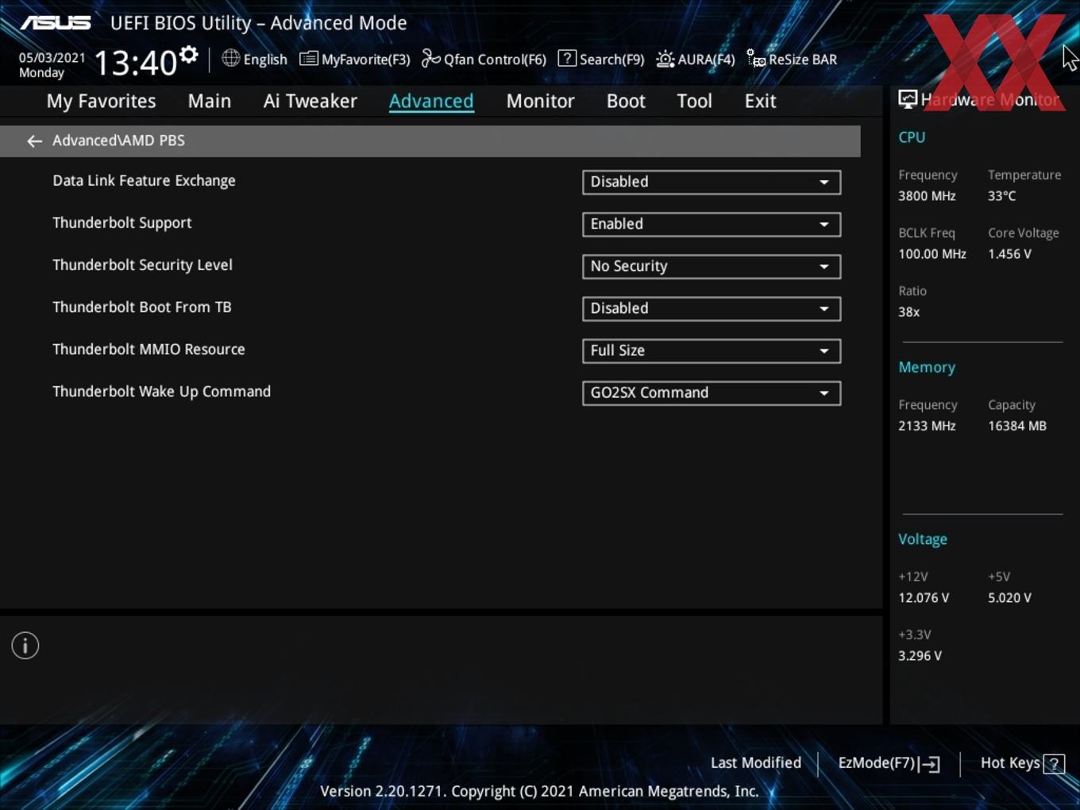This screenshot has height=810, width=1080.
Task: Click +12V value 12.076 V
Action: [924, 598]
